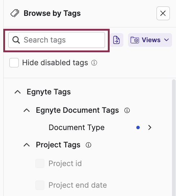Viewport: 176px width, 196px height.
Task: Check the Project end date checkbox
Action: tap(40, 185)
